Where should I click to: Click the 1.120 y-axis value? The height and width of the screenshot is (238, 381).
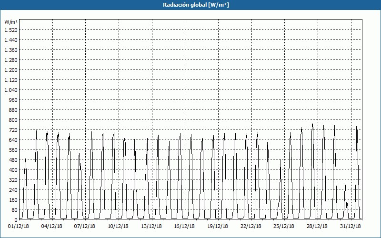point(11,79)
